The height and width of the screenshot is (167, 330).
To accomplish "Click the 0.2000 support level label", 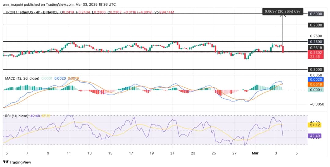I will 316,69.
